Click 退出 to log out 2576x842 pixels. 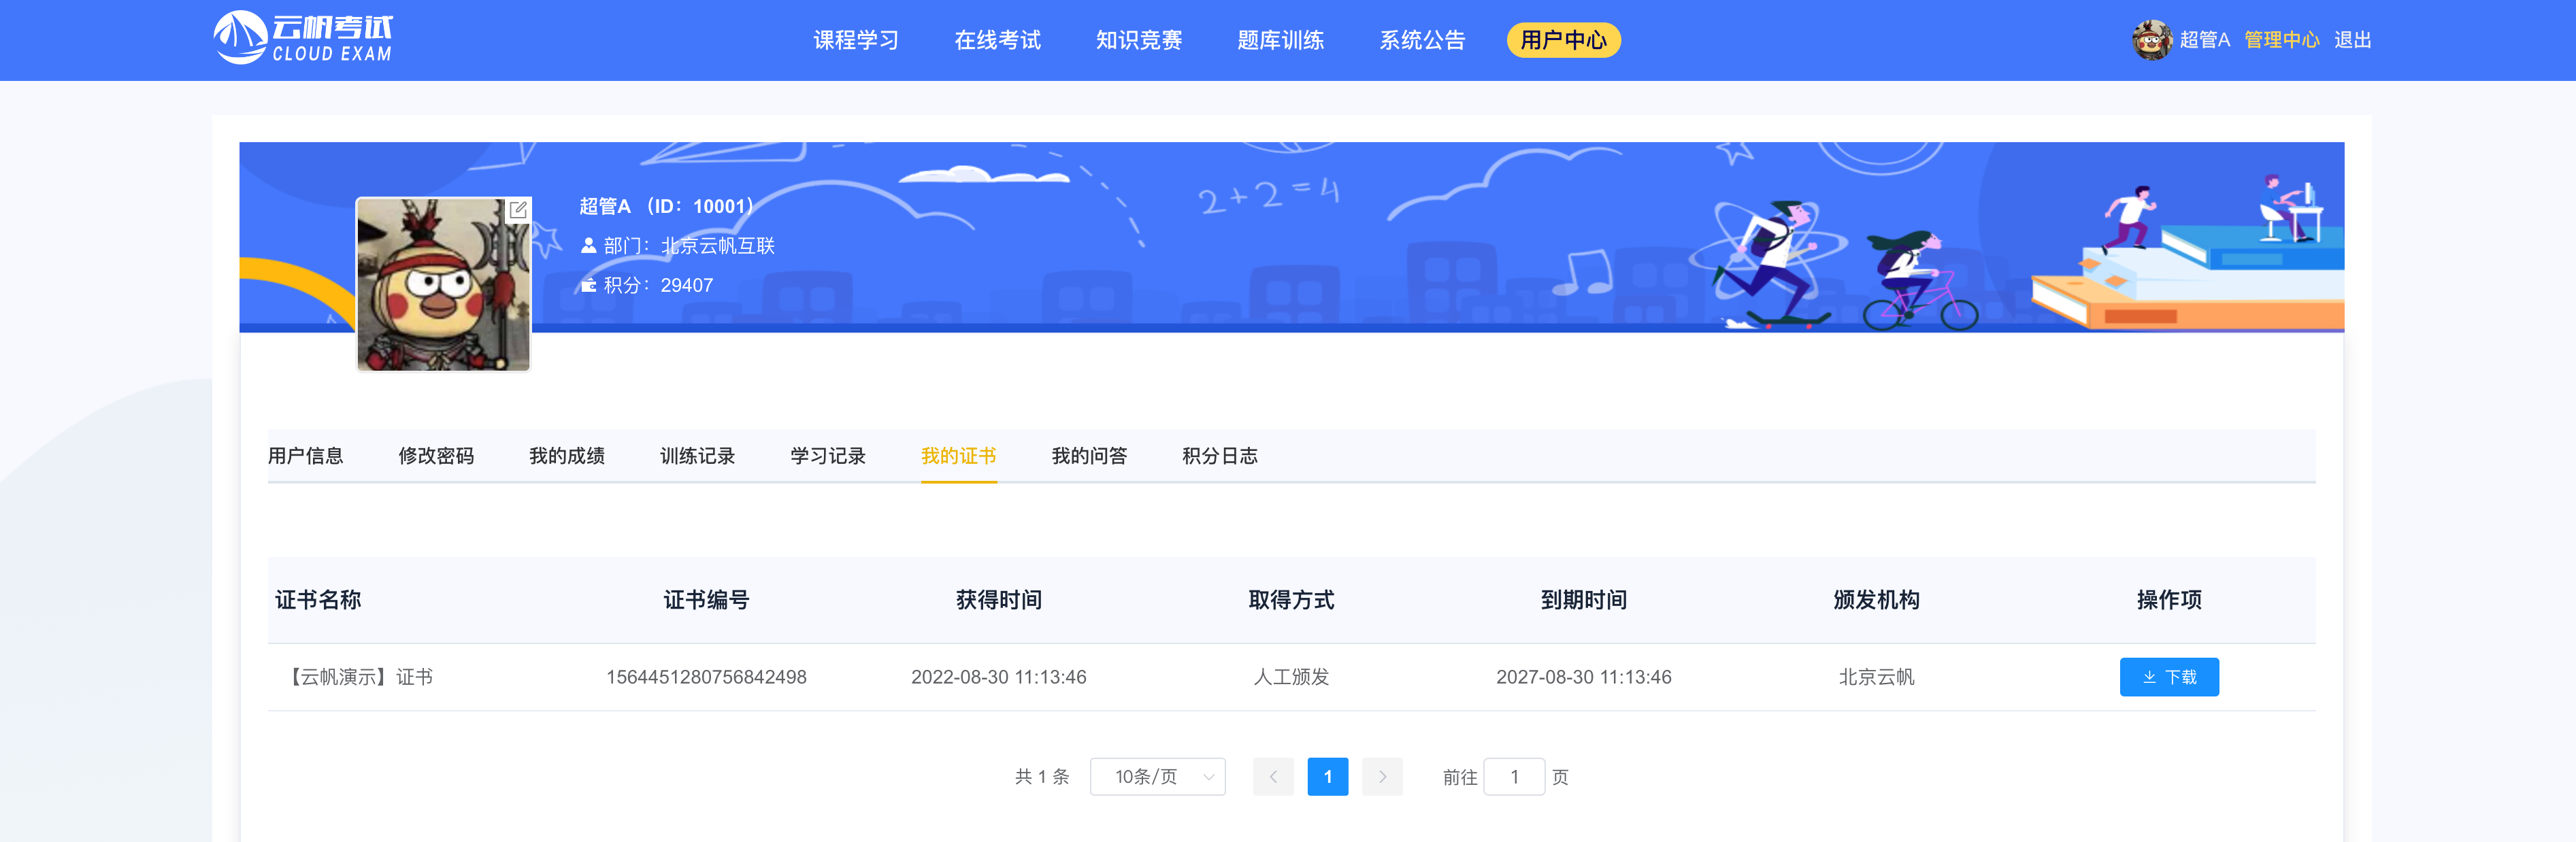2352,40
